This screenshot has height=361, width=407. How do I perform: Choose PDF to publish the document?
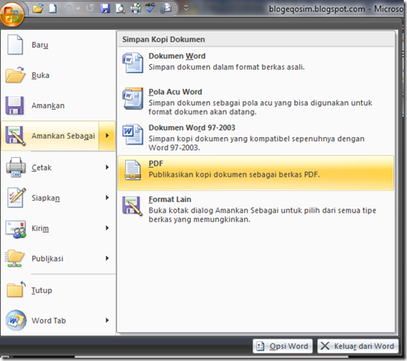pos(256,172)
